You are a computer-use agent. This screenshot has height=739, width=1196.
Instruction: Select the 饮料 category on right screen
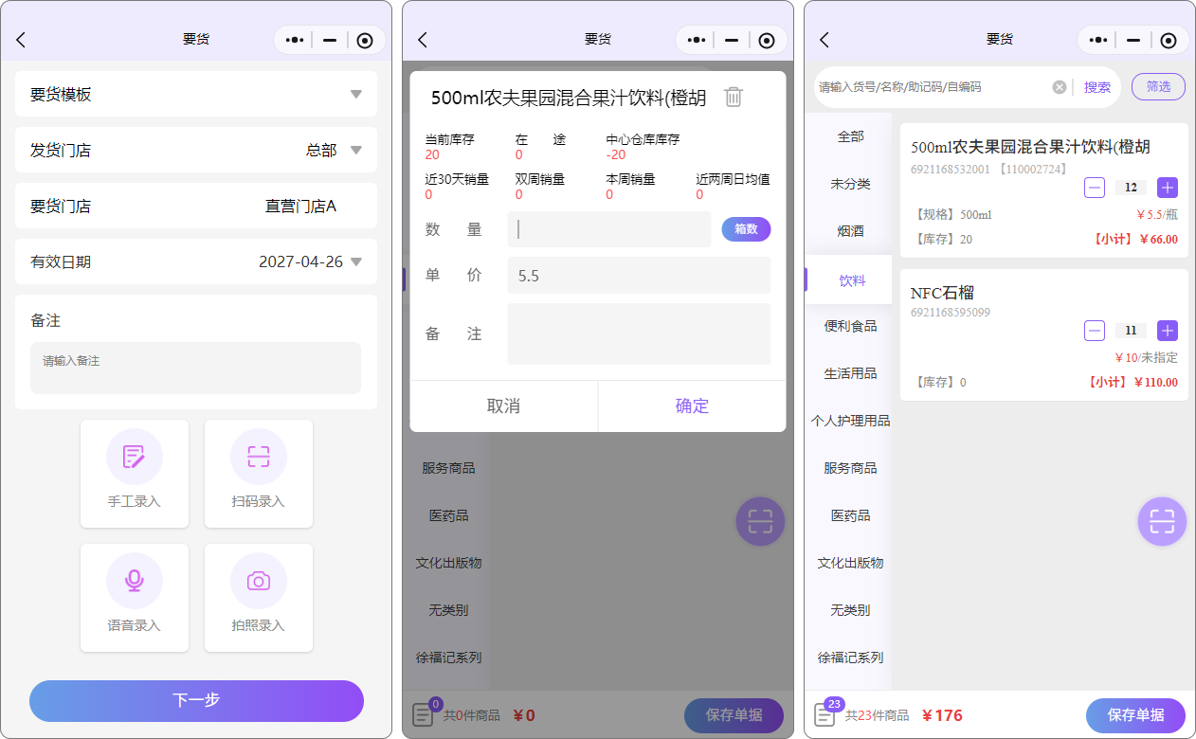coord(850,279)
